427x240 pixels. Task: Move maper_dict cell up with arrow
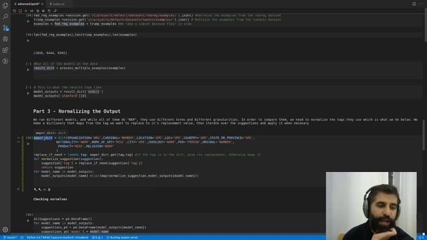(19, 138)
